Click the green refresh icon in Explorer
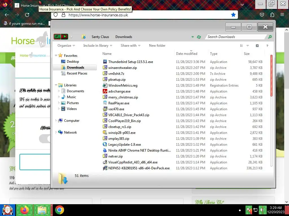Image resolution: width=289 pixels, height=216 pixels. click(199, 37)
